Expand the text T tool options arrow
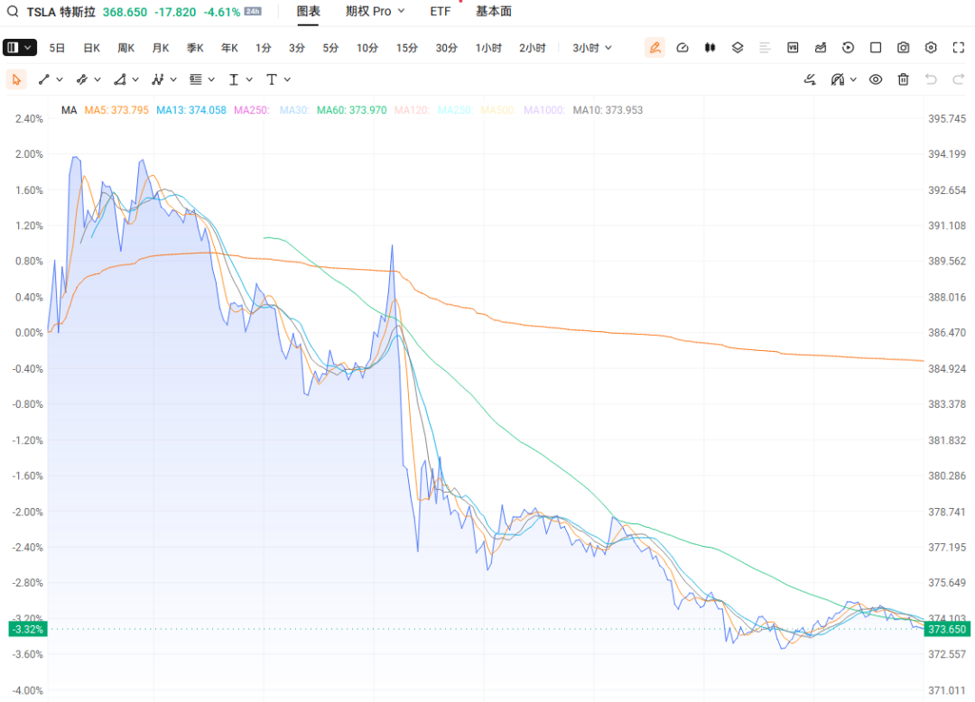 287,79
